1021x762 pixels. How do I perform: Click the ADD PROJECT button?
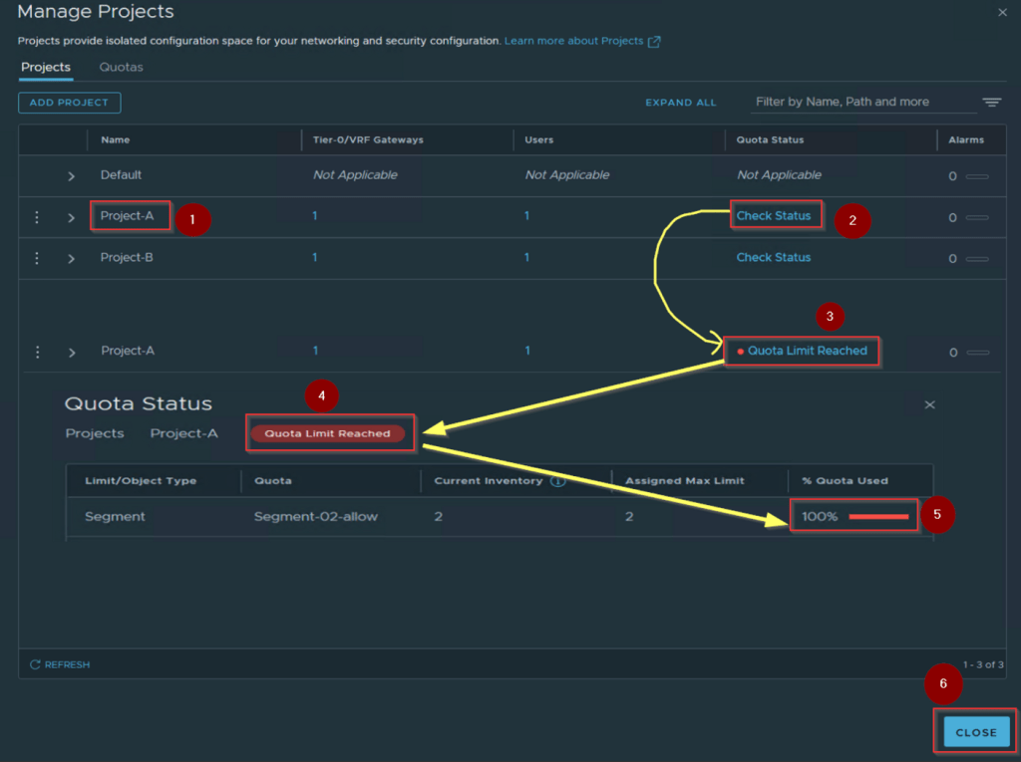pyautogui.click(x=69, y=103)
